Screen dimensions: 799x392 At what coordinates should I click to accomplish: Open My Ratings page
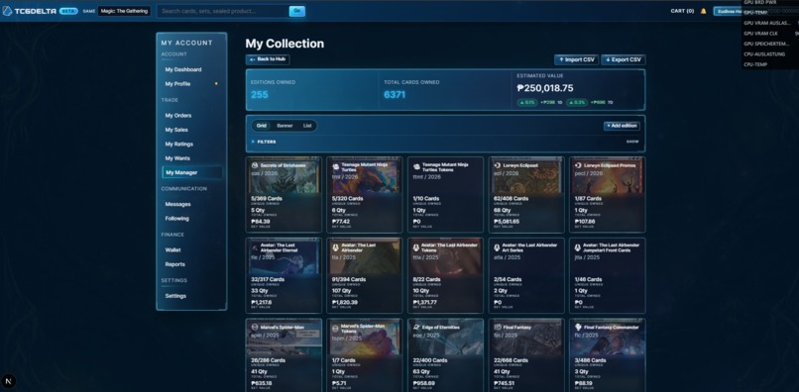(x=178, y=145)
